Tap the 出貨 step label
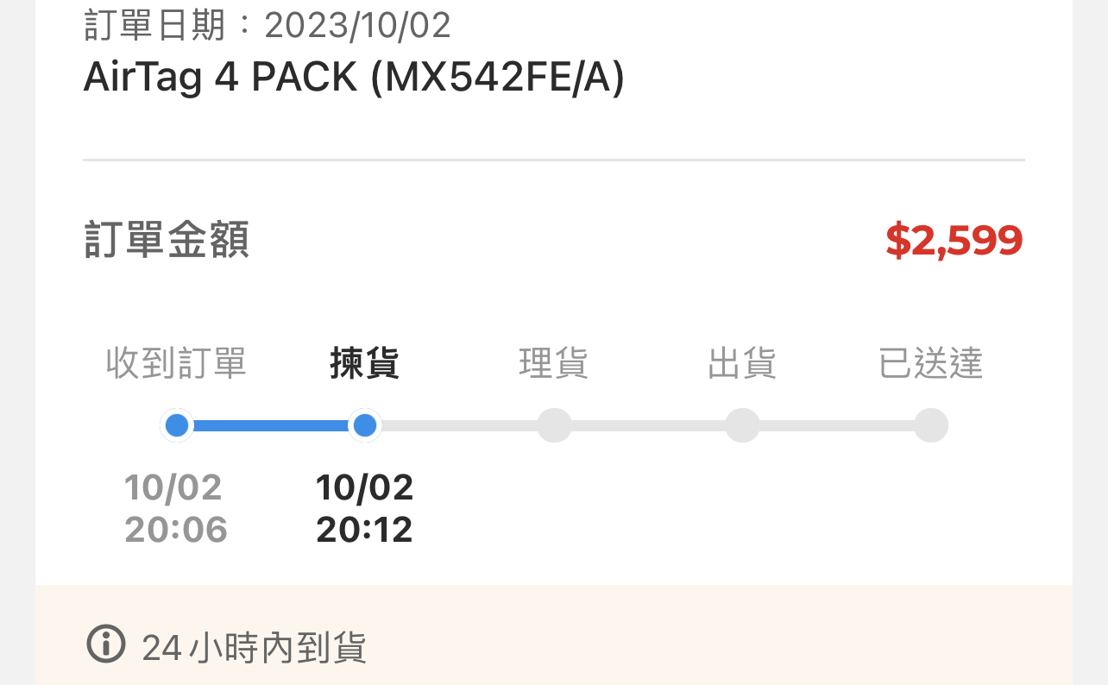 (x=742, y=363)
